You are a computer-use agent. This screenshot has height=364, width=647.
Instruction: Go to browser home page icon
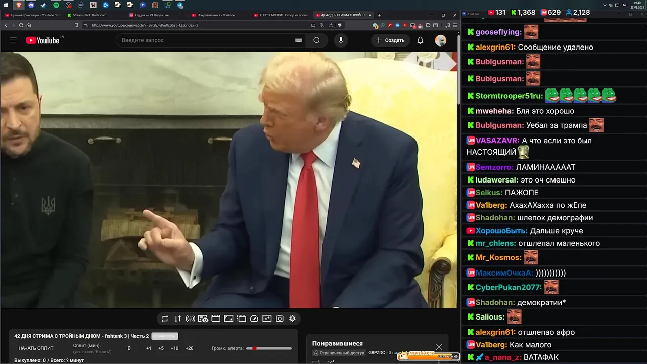29,25
